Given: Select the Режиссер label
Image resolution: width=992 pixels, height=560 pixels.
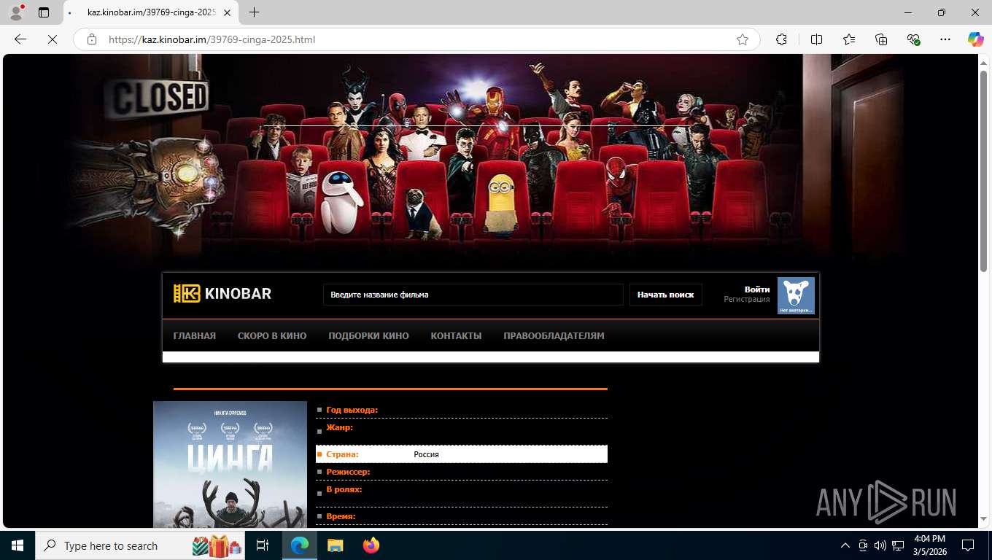Looking at the screenshot, I should [x=348, y=472].
